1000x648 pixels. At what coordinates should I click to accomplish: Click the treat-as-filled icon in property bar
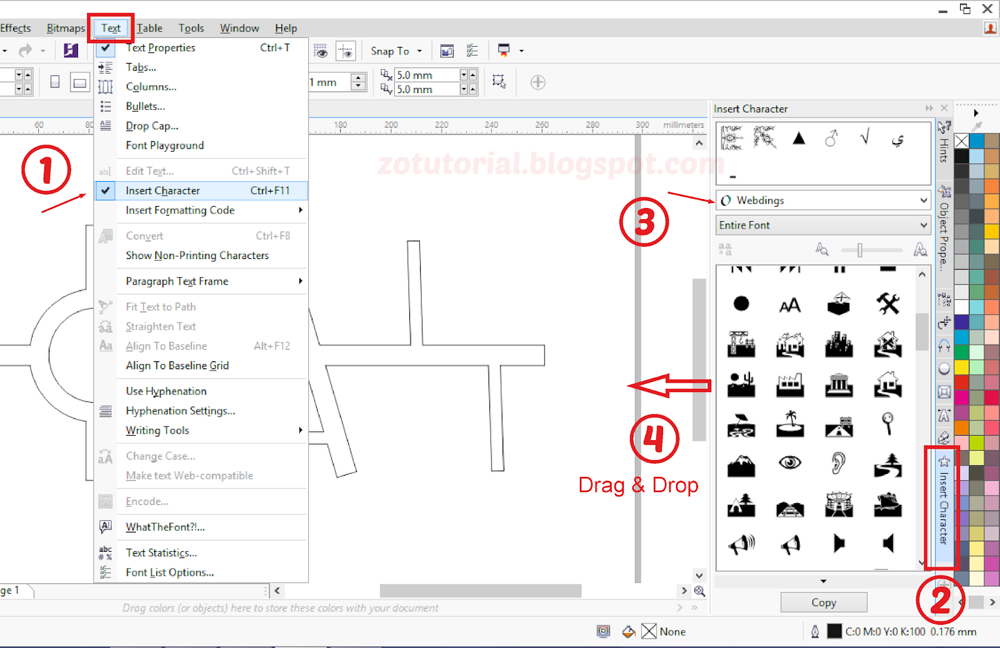click(x=499, y=82)
